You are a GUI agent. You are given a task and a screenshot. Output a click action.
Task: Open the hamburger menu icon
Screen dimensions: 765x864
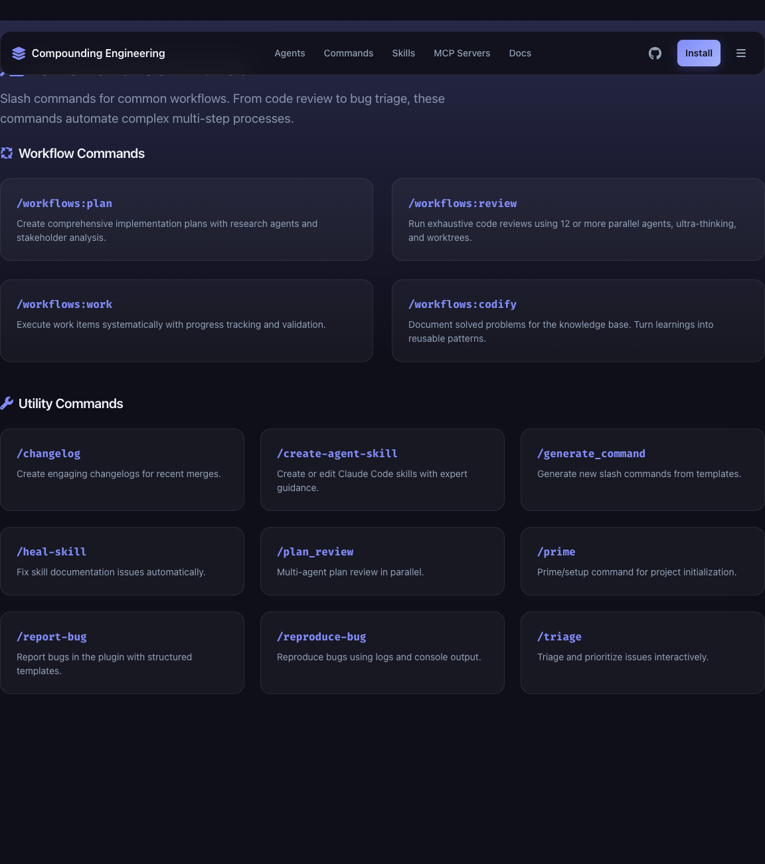[741, 53]
